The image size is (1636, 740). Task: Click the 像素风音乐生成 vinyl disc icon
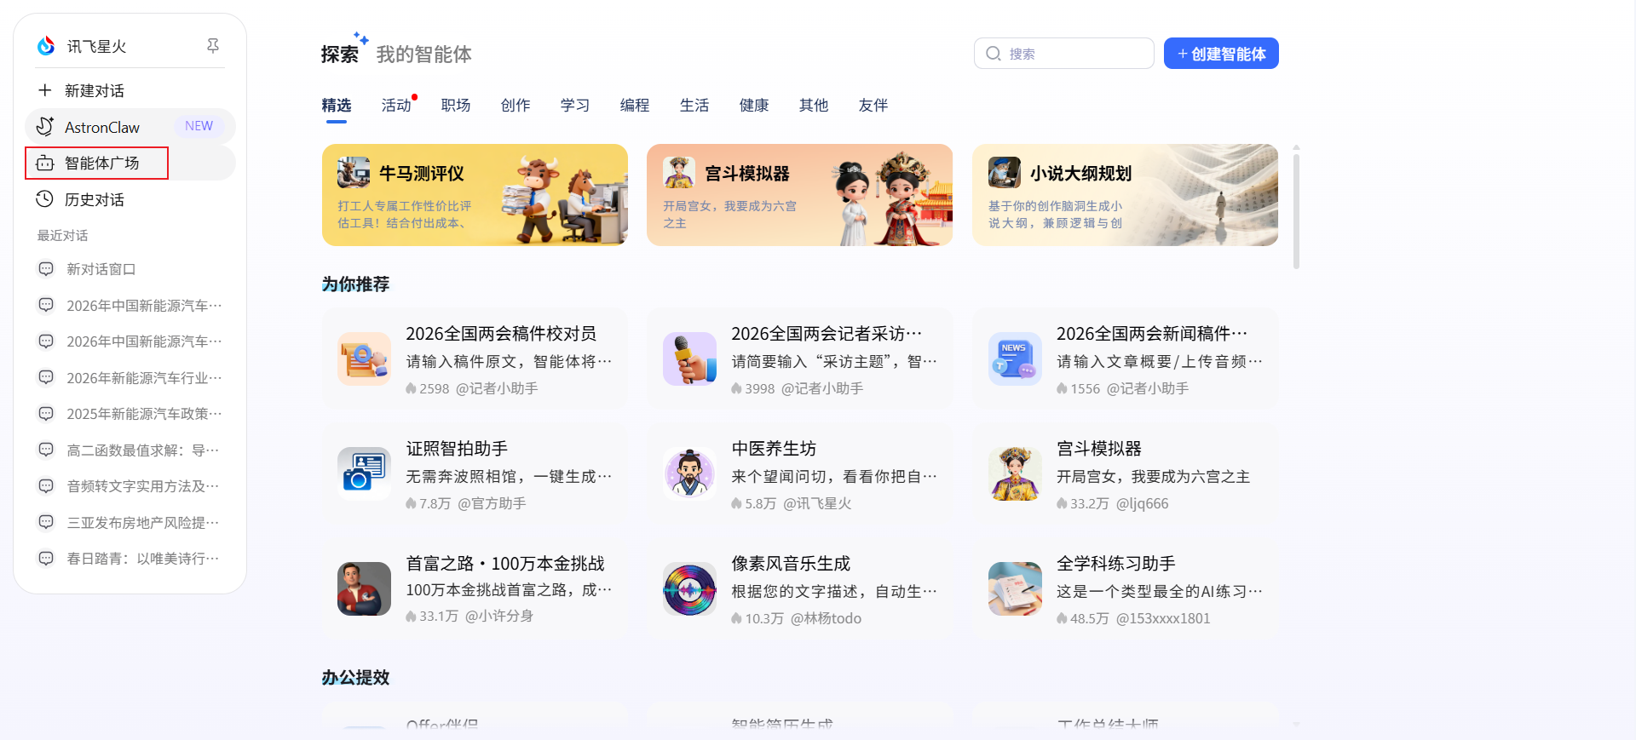[689, 588]
